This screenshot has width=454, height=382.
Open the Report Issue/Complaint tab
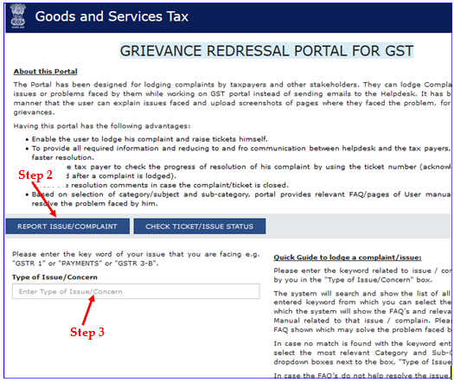(67, 226)
